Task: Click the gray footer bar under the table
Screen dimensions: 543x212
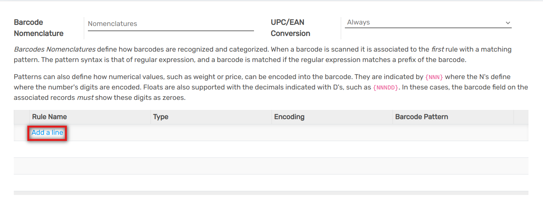Action: click(x=271, y=193)
